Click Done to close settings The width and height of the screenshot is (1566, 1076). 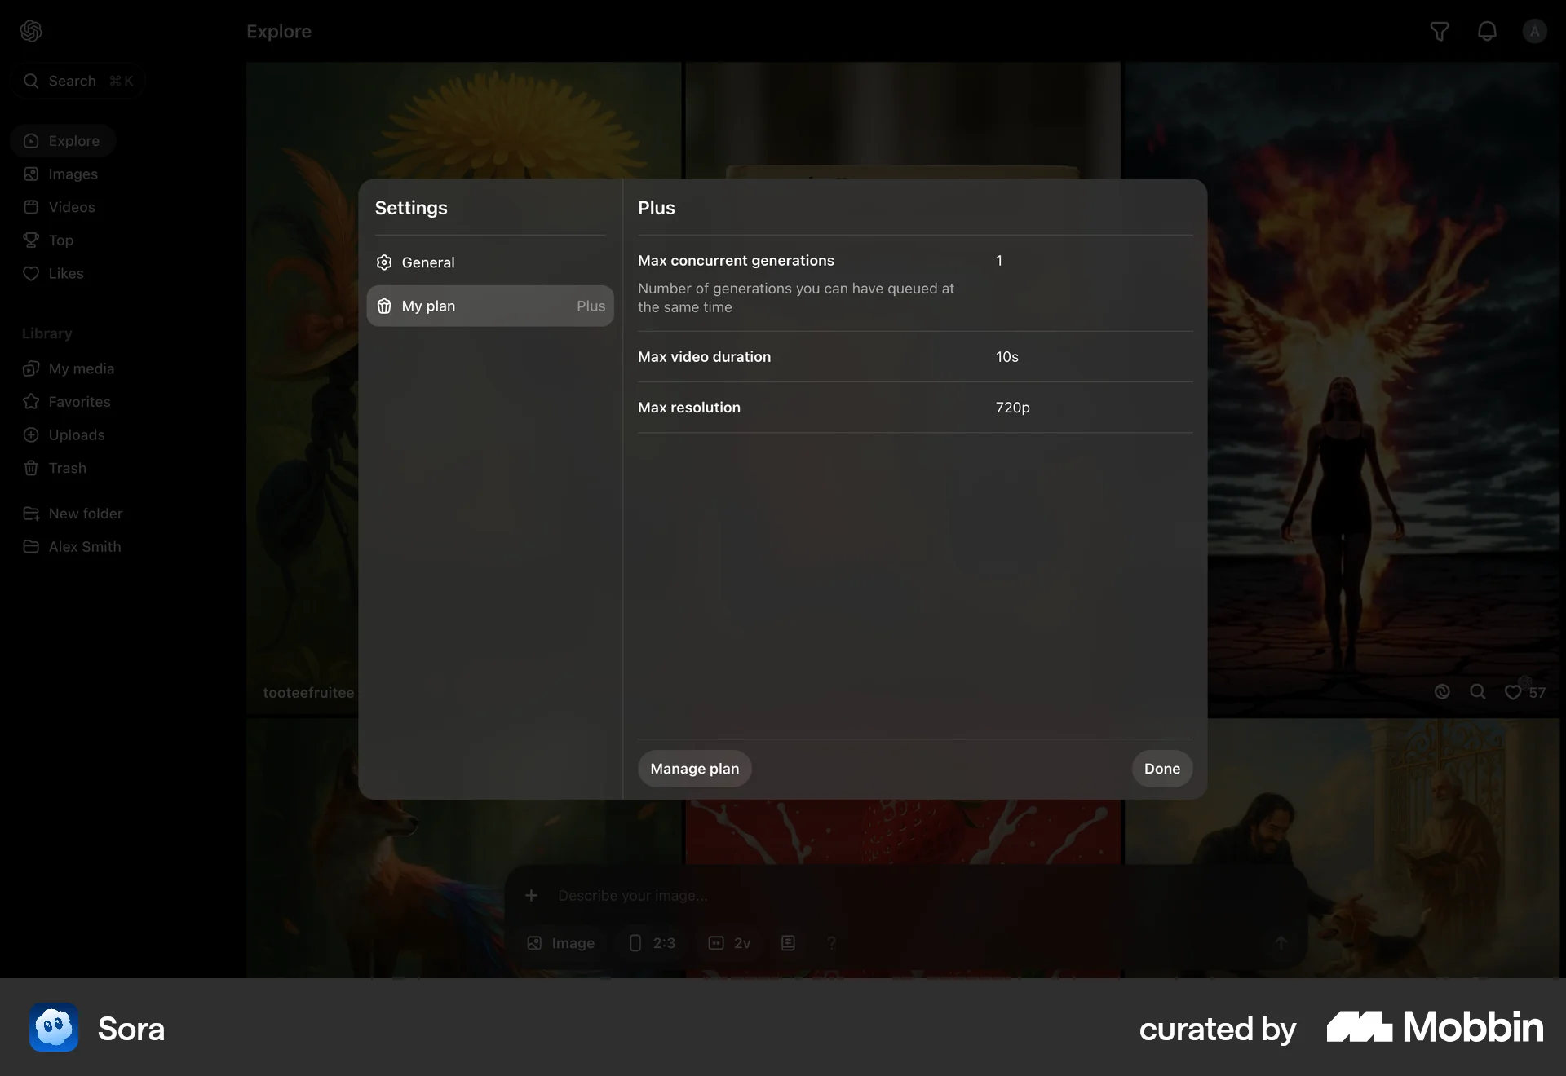click(1161, 768)
